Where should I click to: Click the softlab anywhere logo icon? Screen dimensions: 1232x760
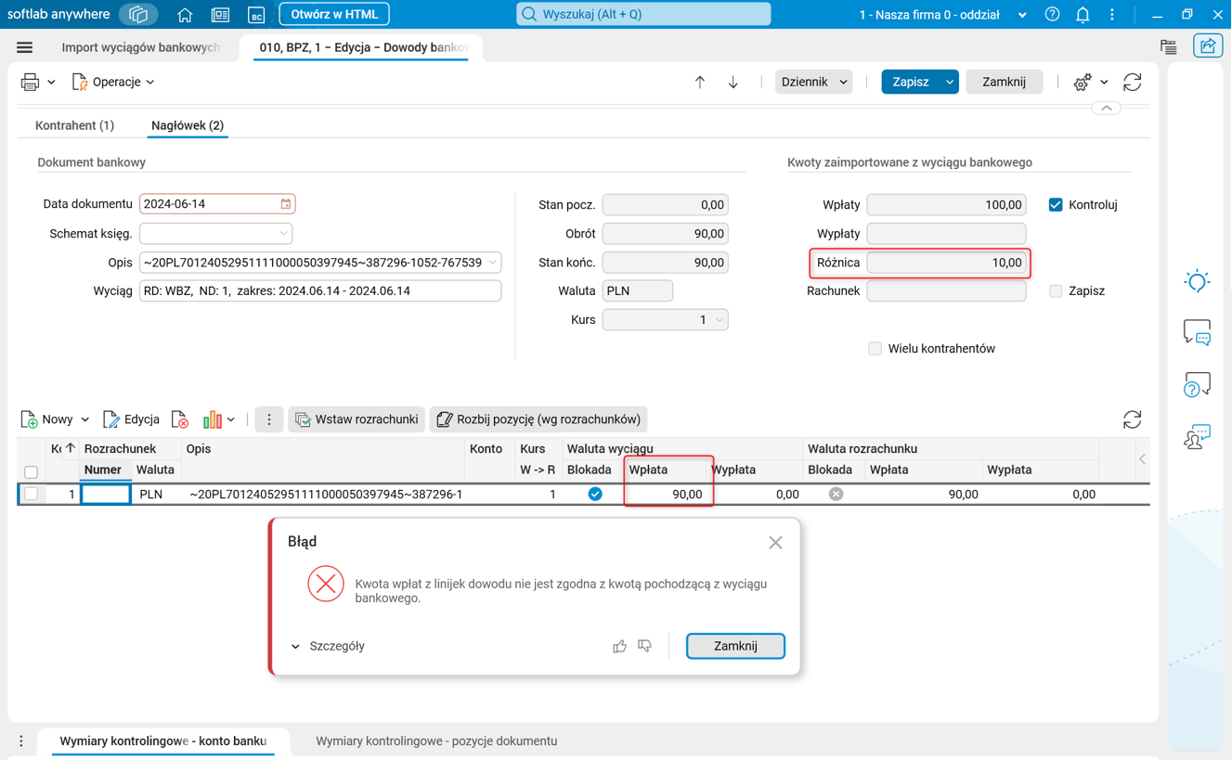(138, 15)
